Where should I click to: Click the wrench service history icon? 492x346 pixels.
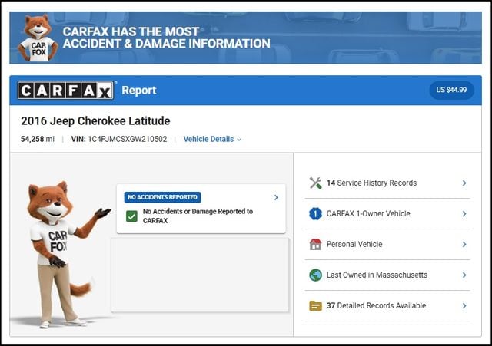tap(315, 183)
